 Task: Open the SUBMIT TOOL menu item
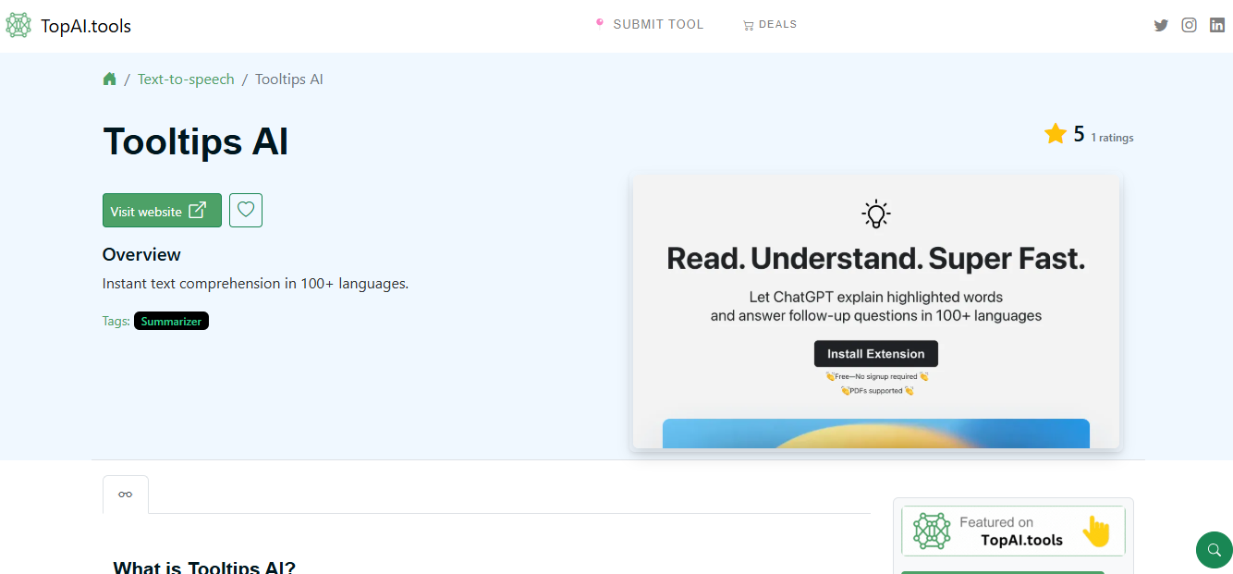650,25
